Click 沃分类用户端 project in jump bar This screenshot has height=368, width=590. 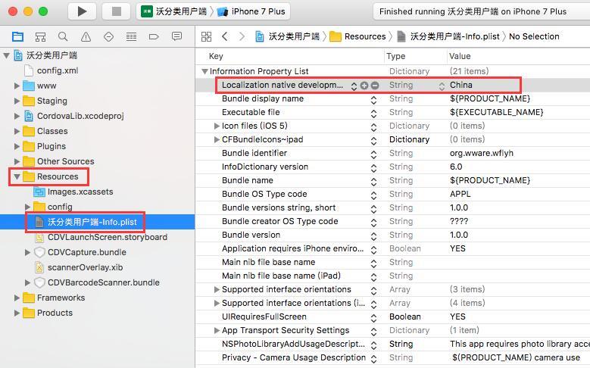[294, 36]
